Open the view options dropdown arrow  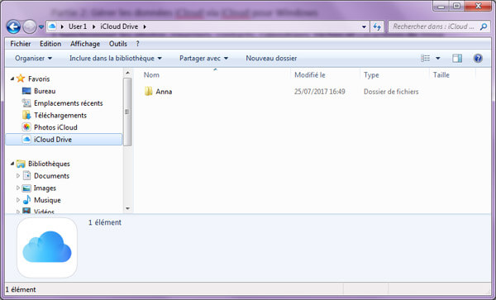click(438, 58)
